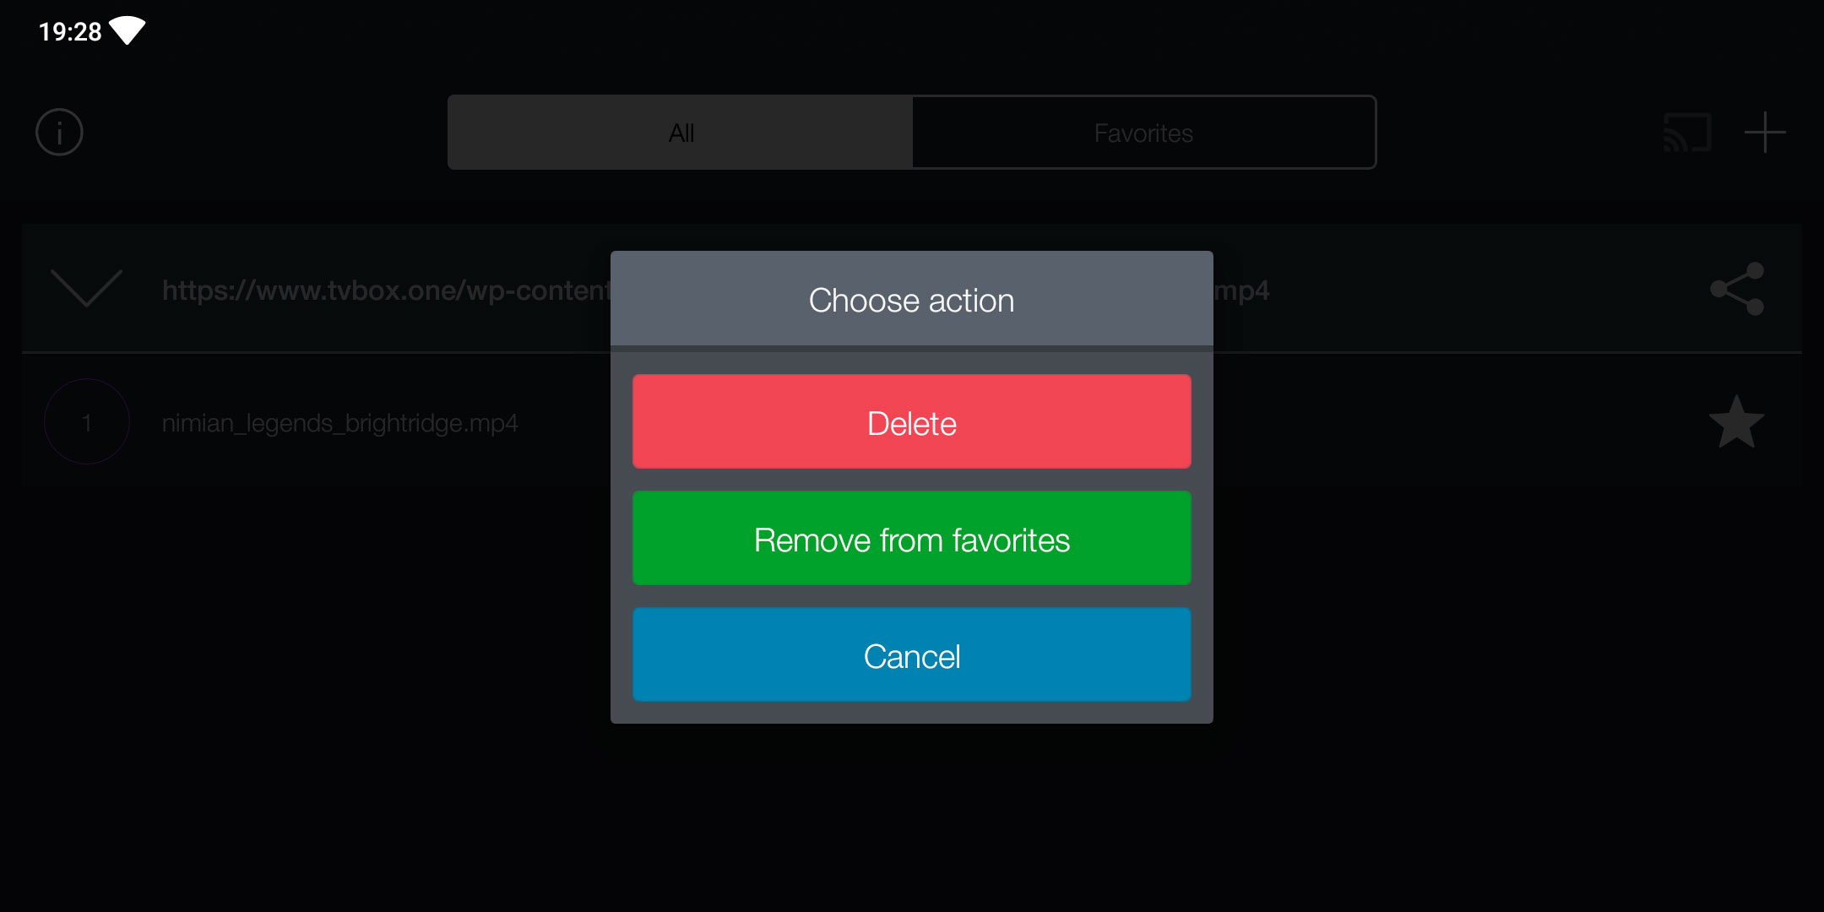
Task: Open the info icon at top left
Action: (59, 133)
